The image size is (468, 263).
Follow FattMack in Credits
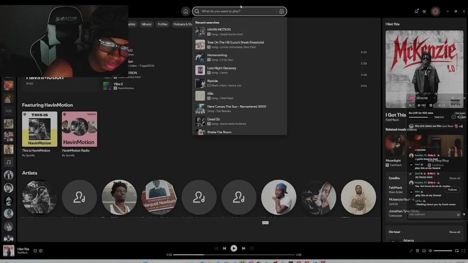pyautogui.click(x=452, y=190)
